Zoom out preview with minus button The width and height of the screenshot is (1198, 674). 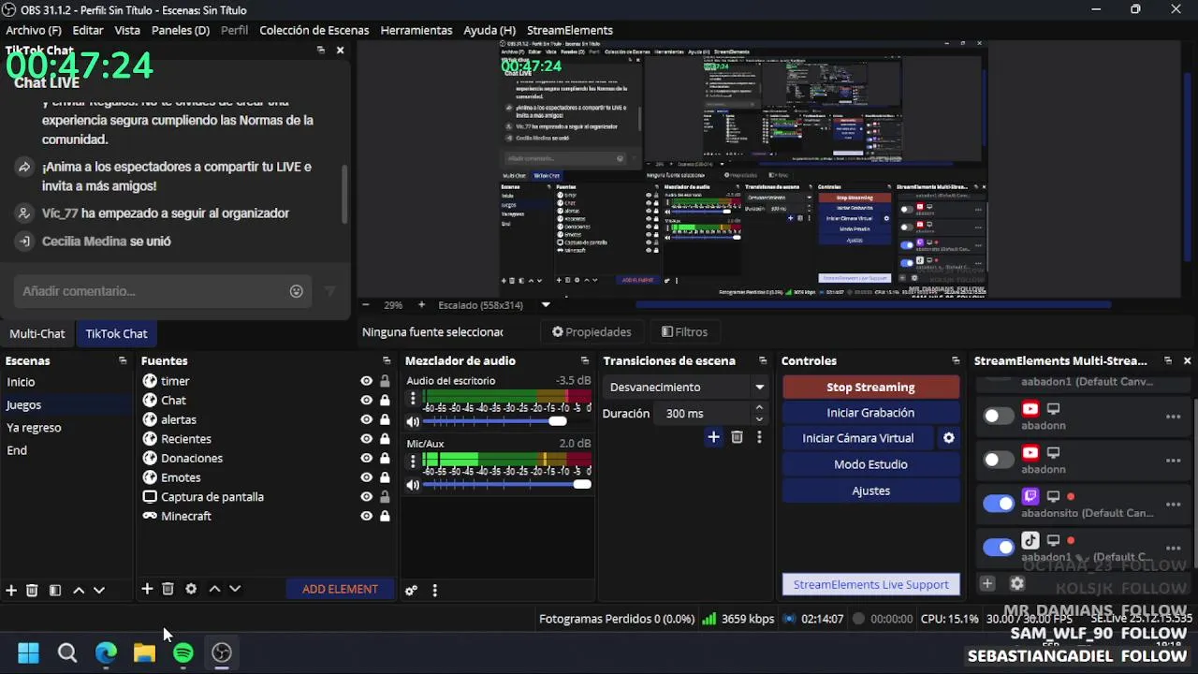tap(366, 304)
